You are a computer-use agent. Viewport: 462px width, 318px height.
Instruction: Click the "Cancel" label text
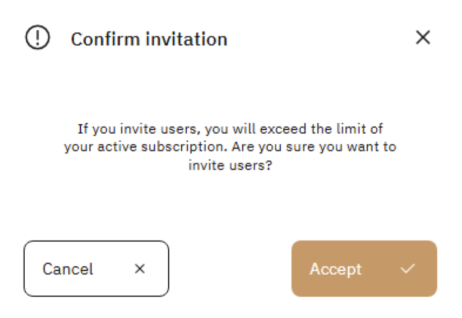pos(68,269)
